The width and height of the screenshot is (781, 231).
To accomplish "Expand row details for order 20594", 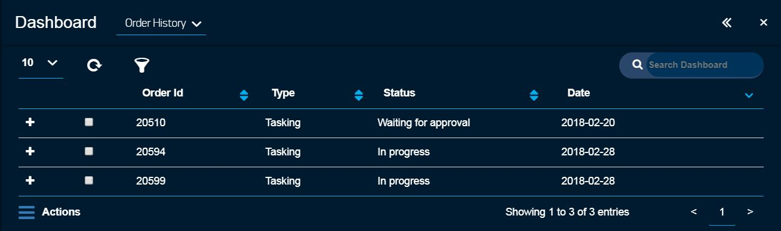I will [x=30, y=151].
